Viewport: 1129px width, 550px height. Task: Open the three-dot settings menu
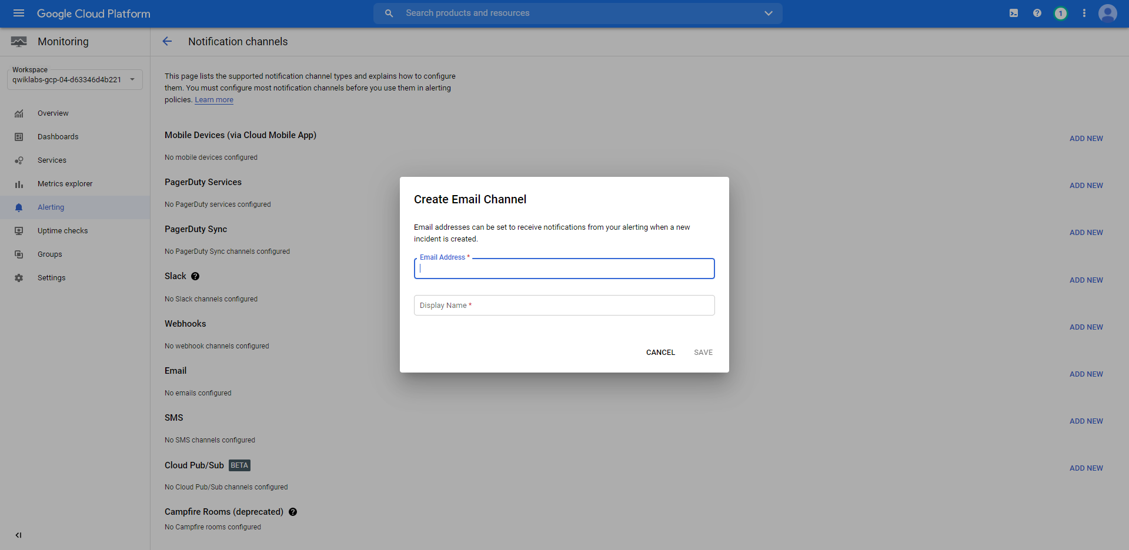(1084, 13)
